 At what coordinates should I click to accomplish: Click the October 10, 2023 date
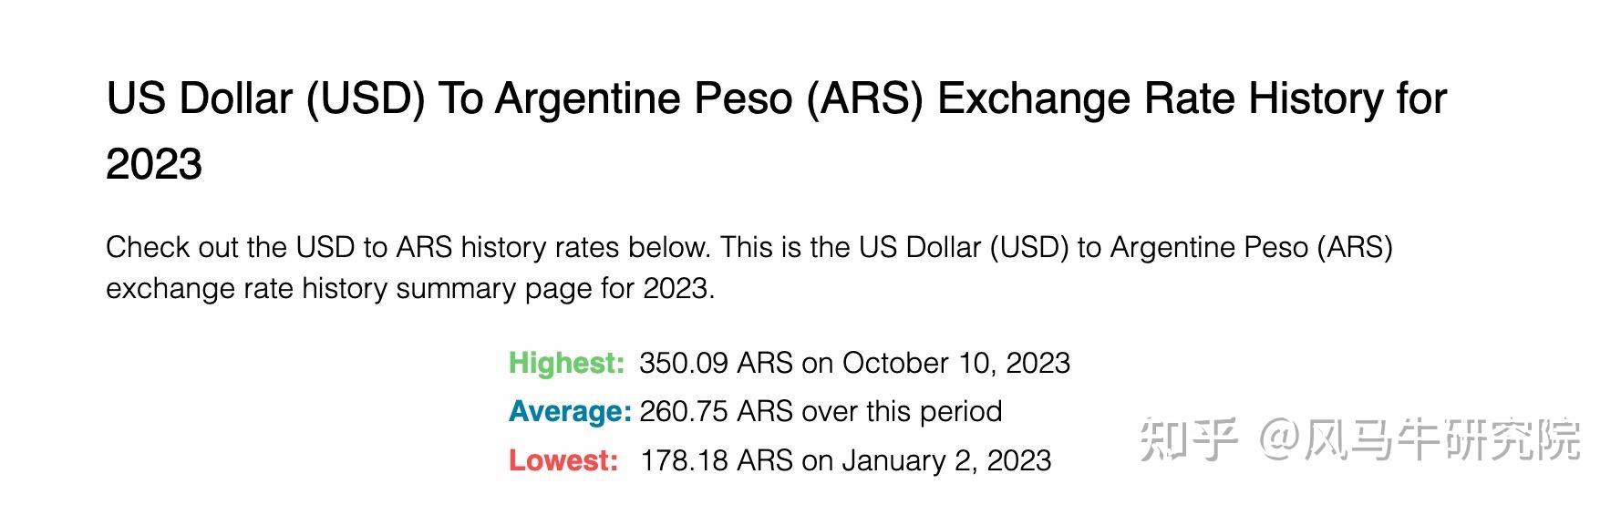955,363
